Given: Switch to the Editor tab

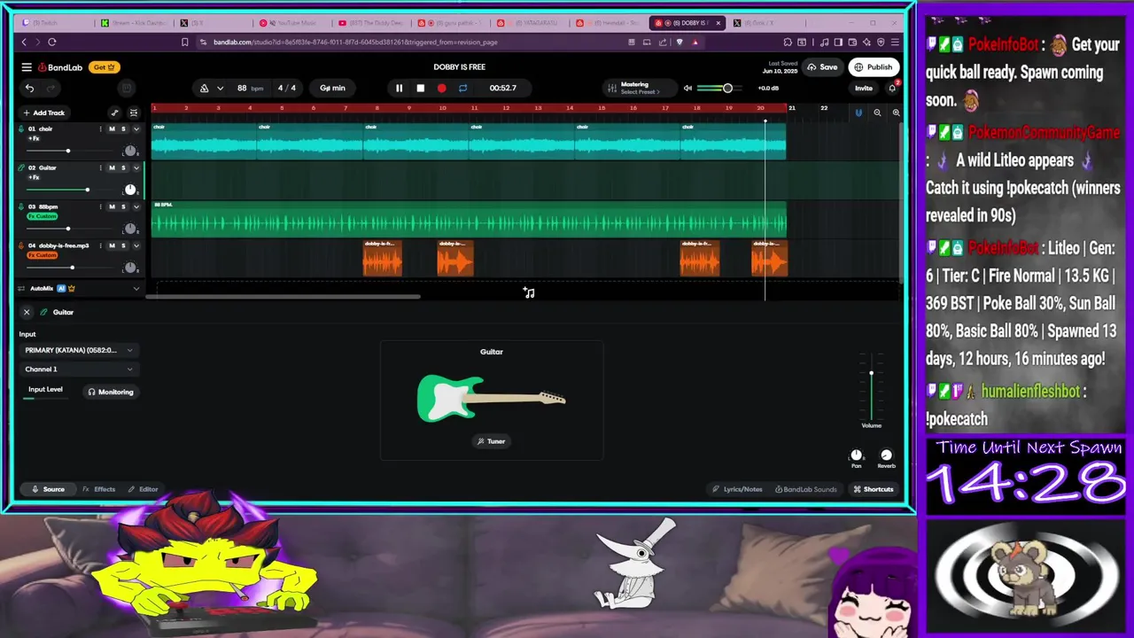Looking at the screenshot, I should 143,489.
